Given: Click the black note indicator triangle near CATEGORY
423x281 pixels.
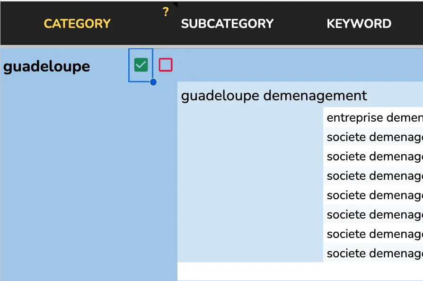Looking at the screenshot, I should (x=175, y=5).
